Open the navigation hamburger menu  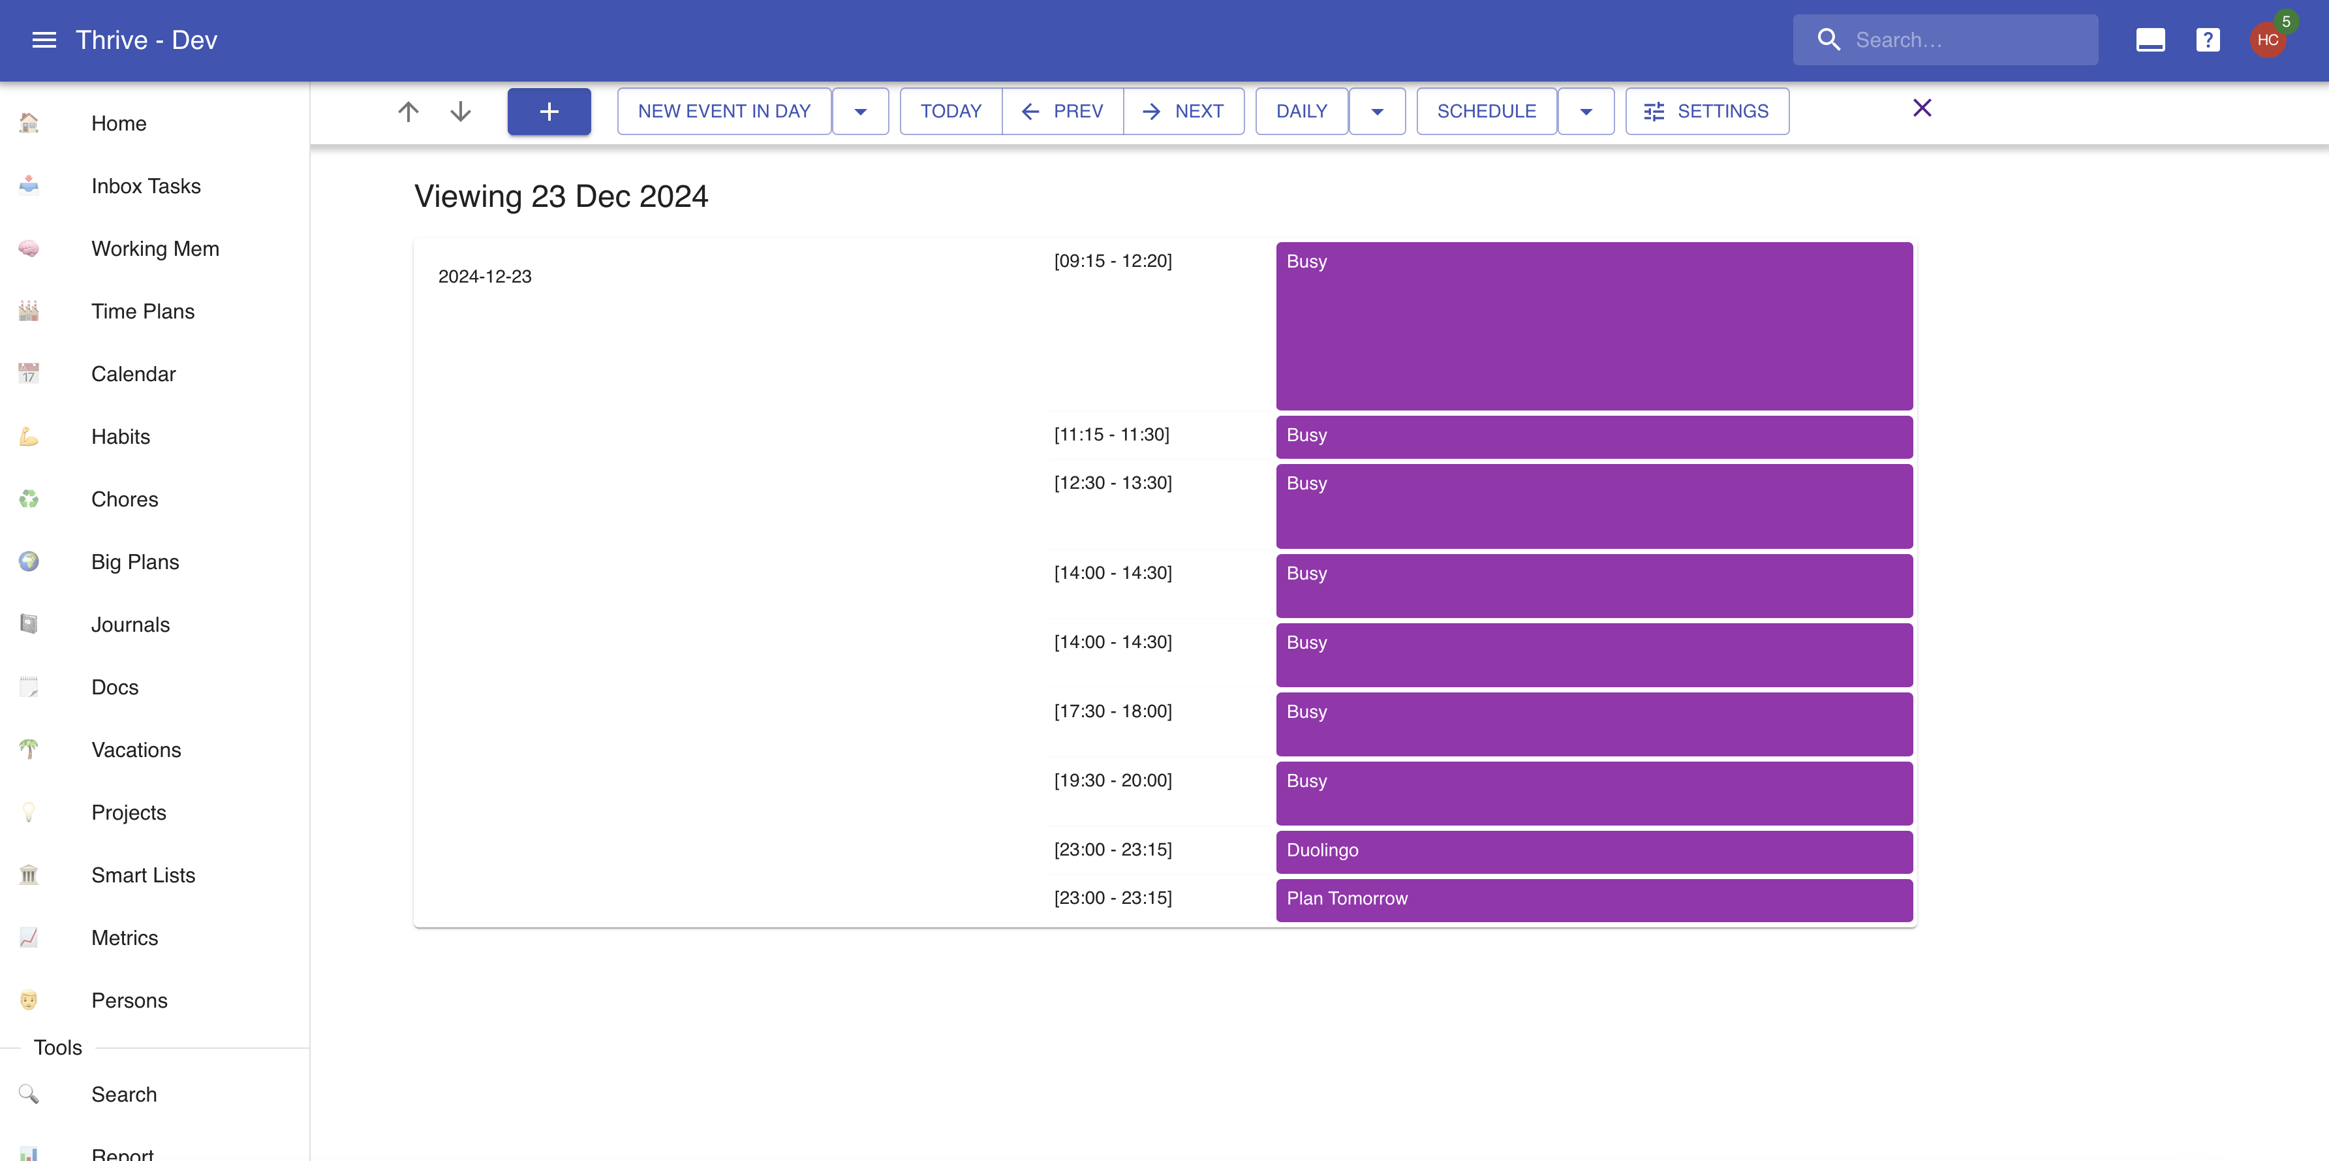point(44,39)
